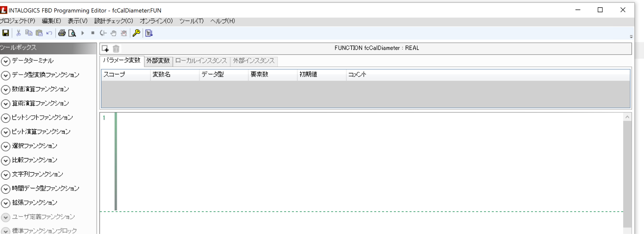
Task: Click the yellow key icon
Action: [x=136, y=33]
